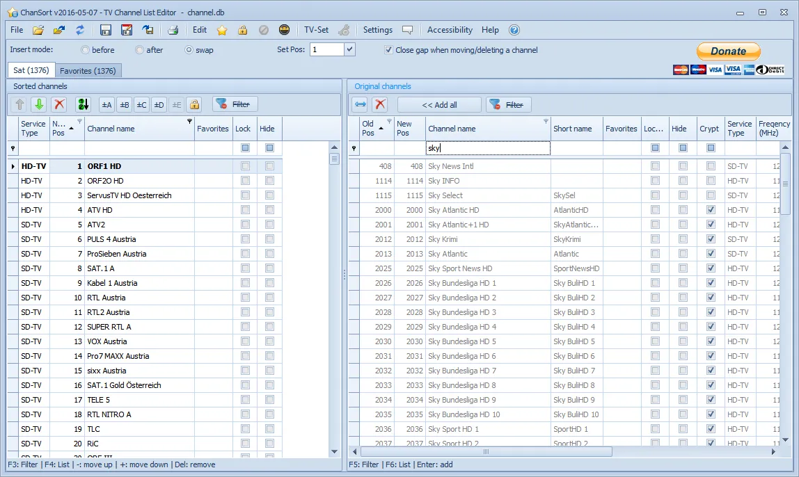Toggle 'Close gap when moving/deleting a channel'

[x=389, y=50]
